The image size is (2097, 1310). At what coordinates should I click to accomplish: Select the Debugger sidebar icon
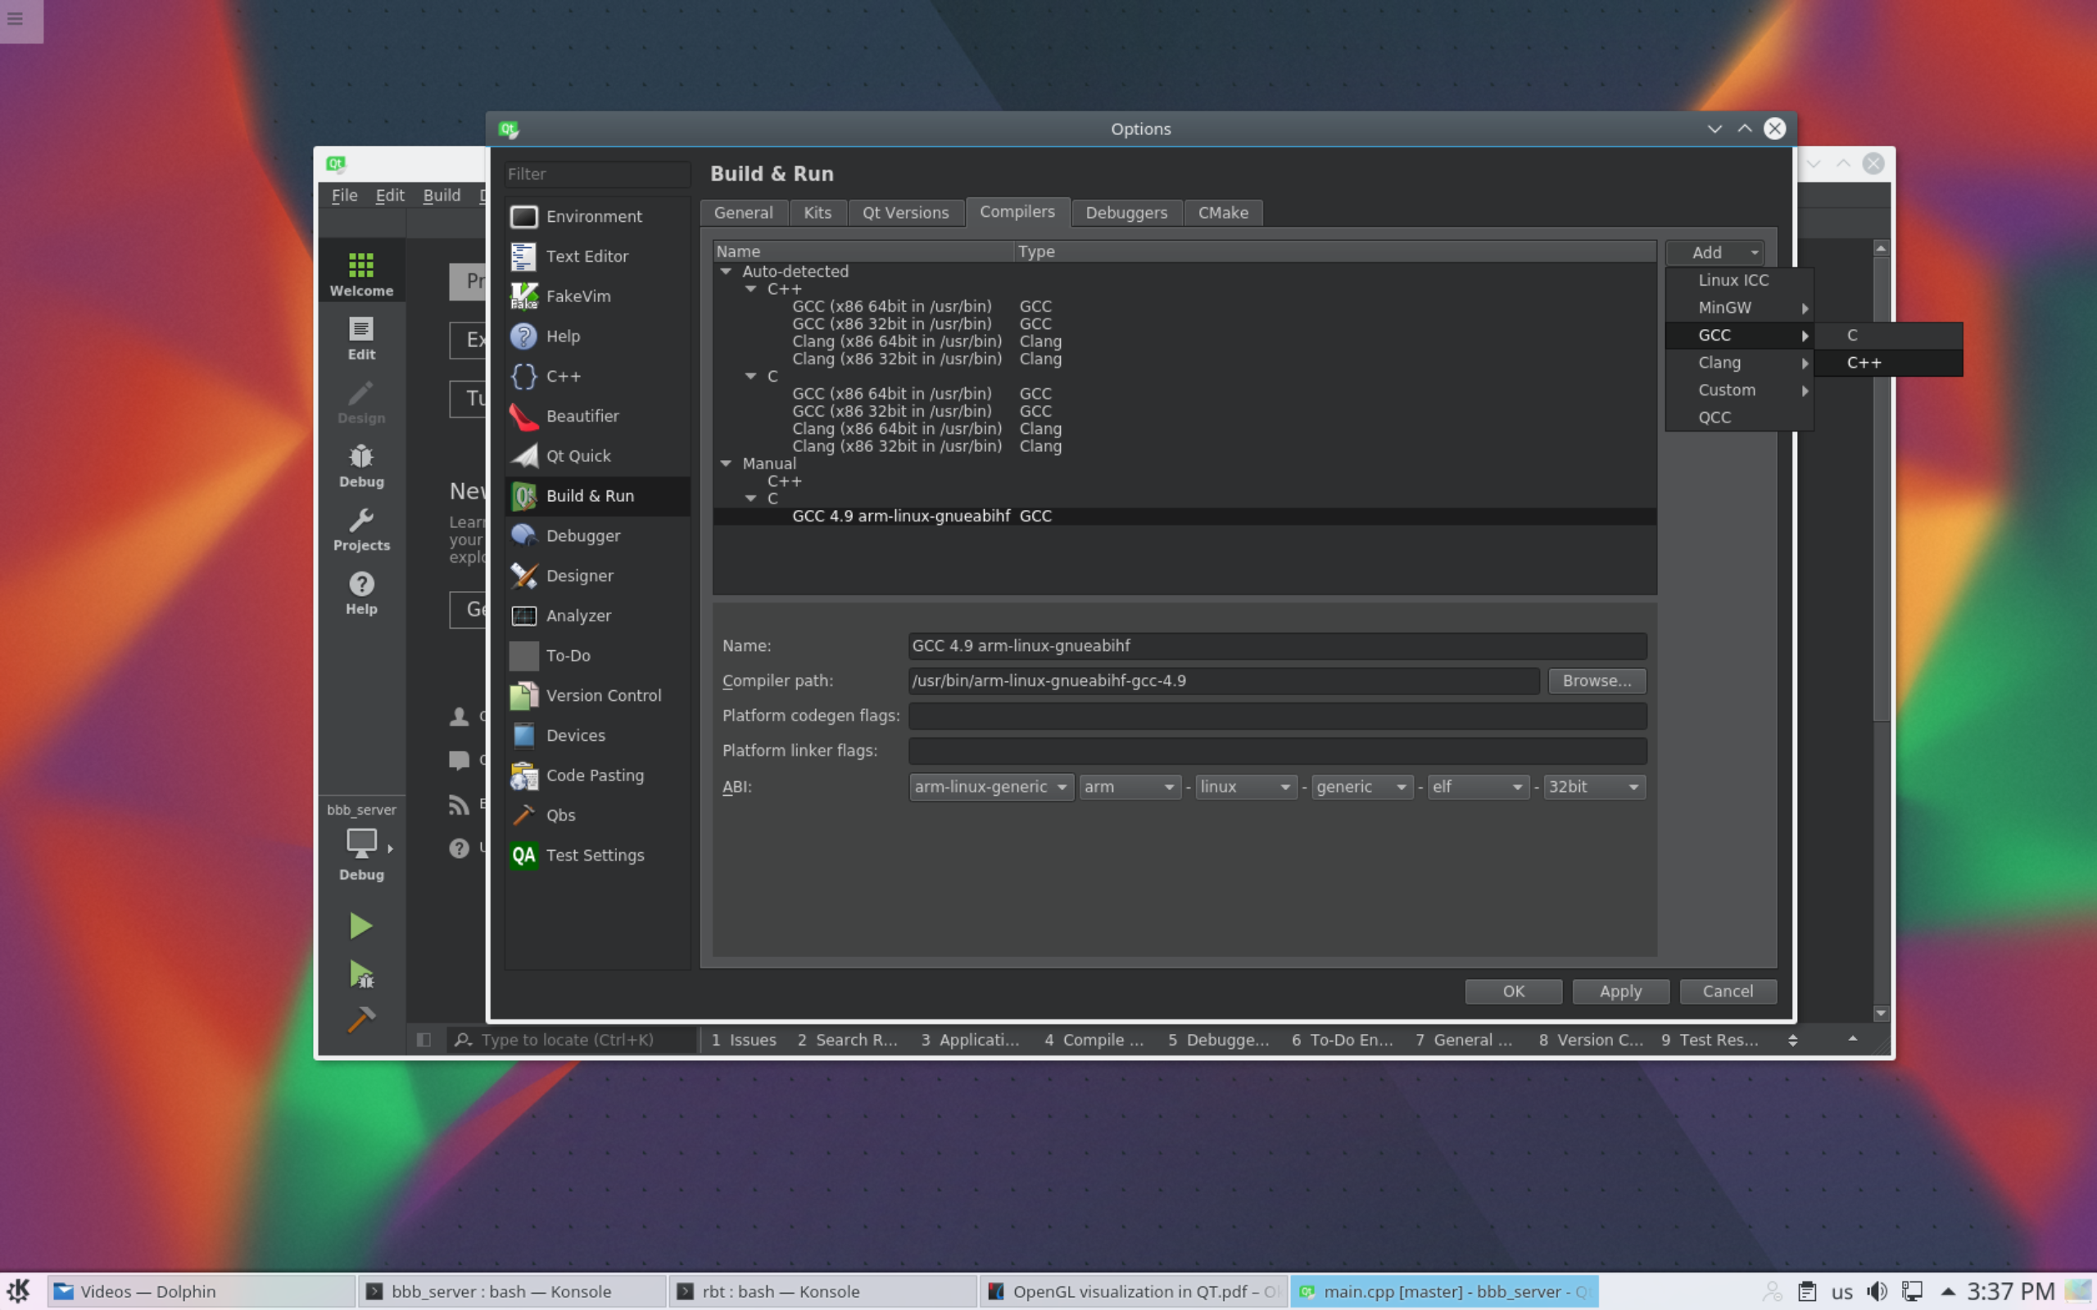tap(360, 465)
